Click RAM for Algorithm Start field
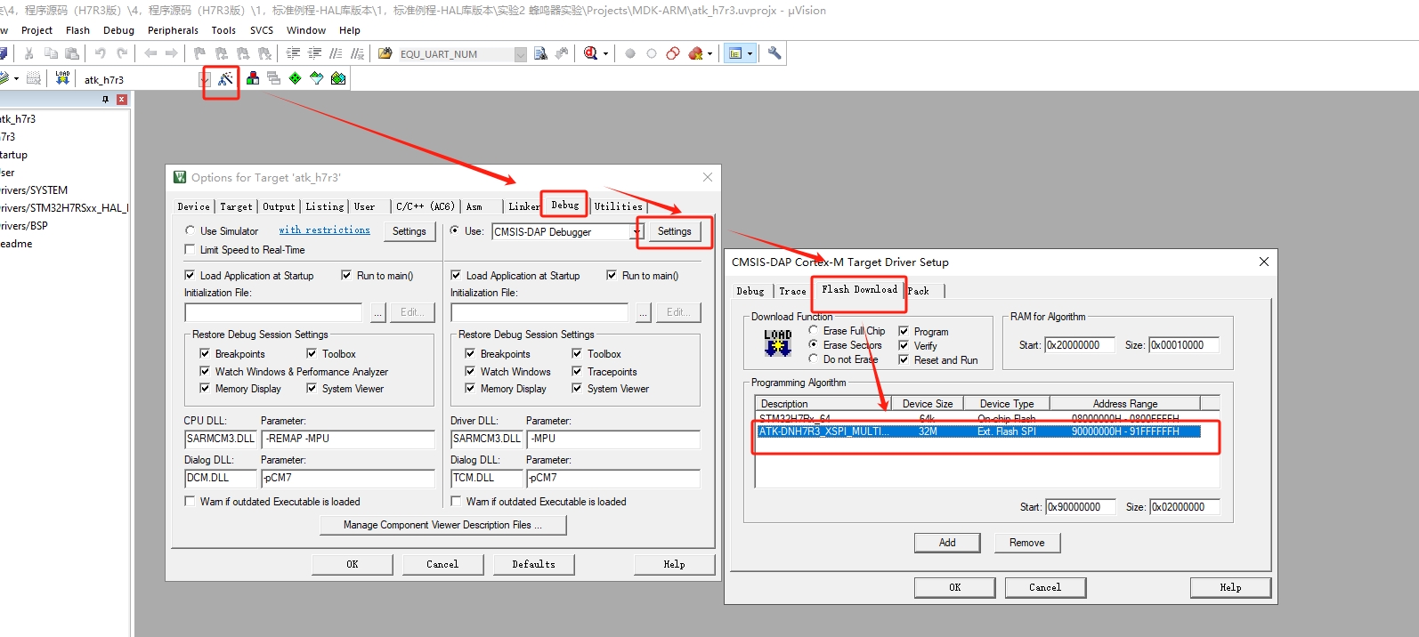This screenshot has height=637, width=1419. (x=1079, y=345)
